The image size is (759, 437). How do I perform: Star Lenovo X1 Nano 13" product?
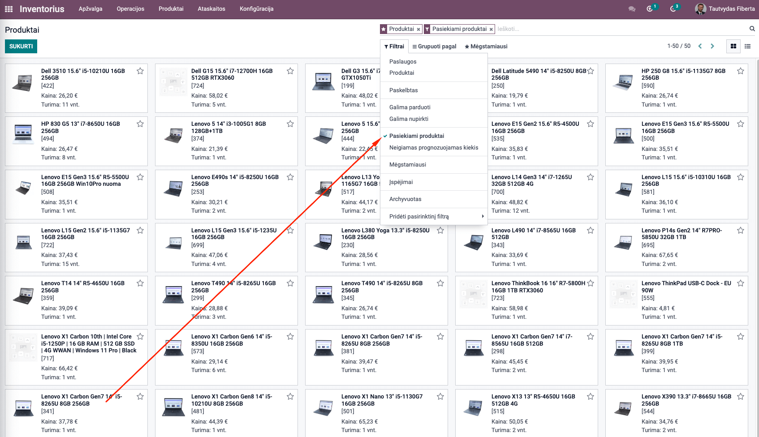[x=440, y=396]
